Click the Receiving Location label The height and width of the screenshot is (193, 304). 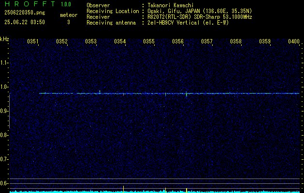[113, 11]
